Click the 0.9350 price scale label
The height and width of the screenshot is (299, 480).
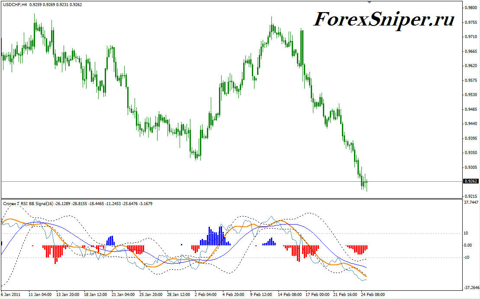(470, 153)
